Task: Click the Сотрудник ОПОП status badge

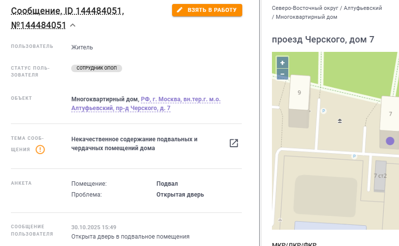Action: pyautogui.click(x=97, y=68)
